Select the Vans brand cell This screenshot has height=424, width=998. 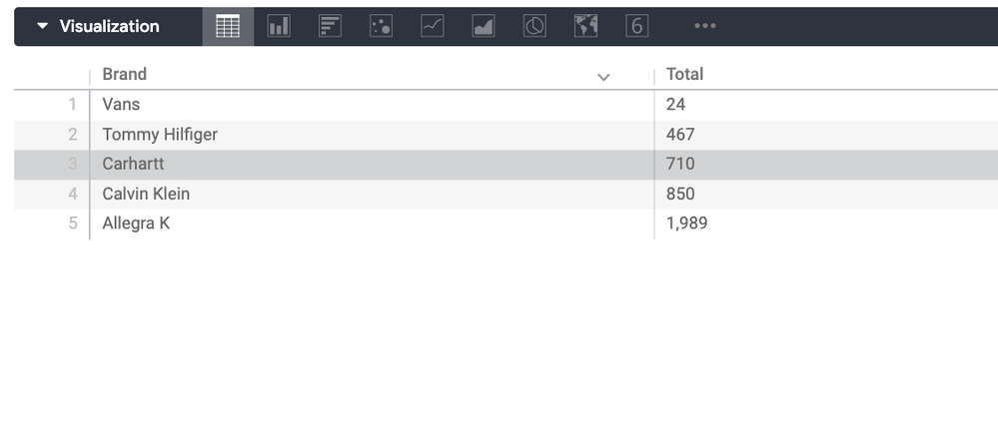point(121,104)
